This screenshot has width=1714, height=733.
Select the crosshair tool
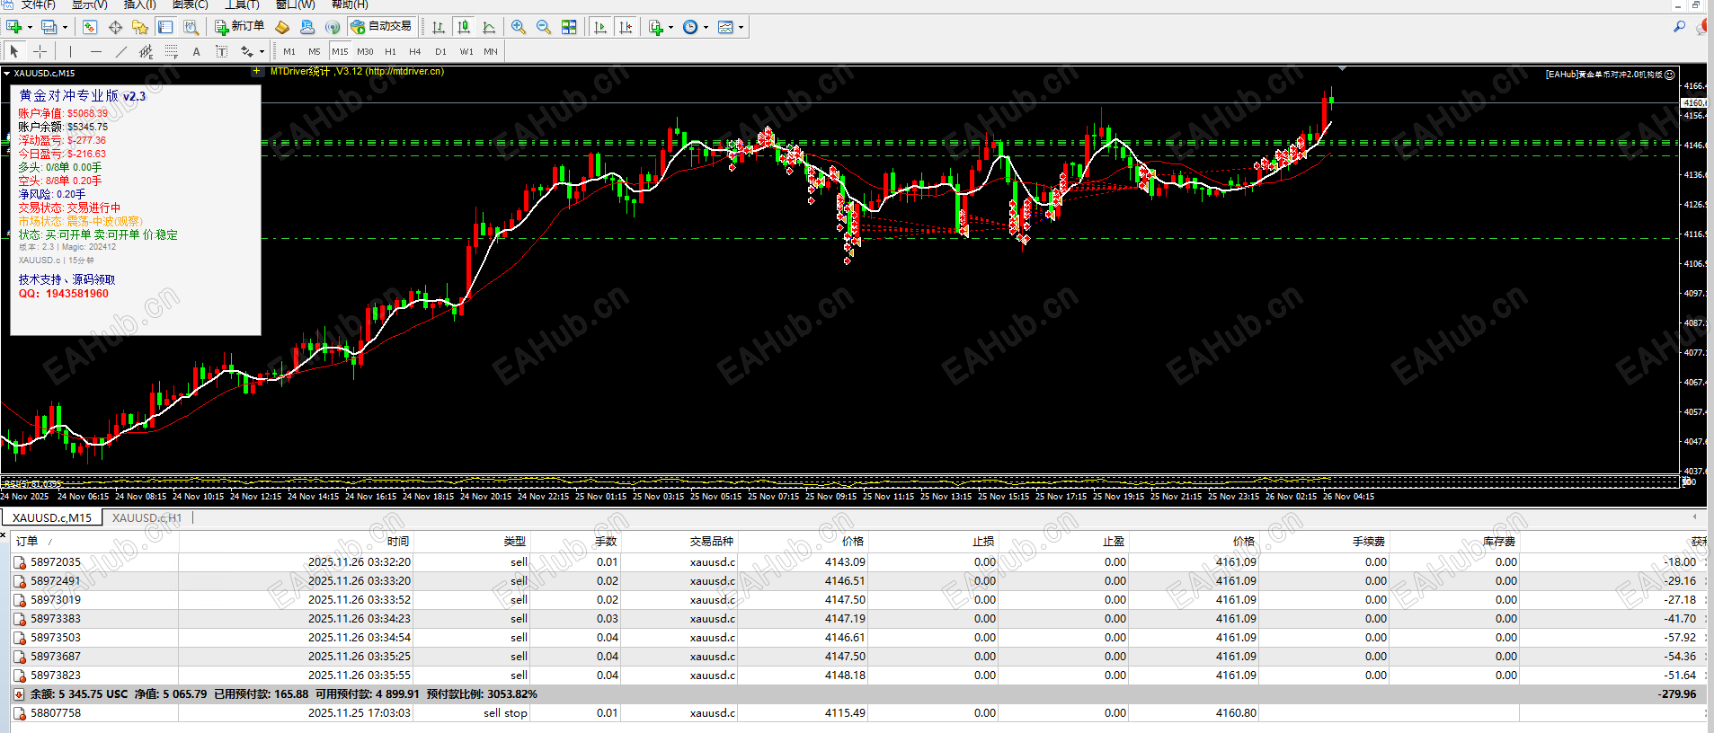40,51
